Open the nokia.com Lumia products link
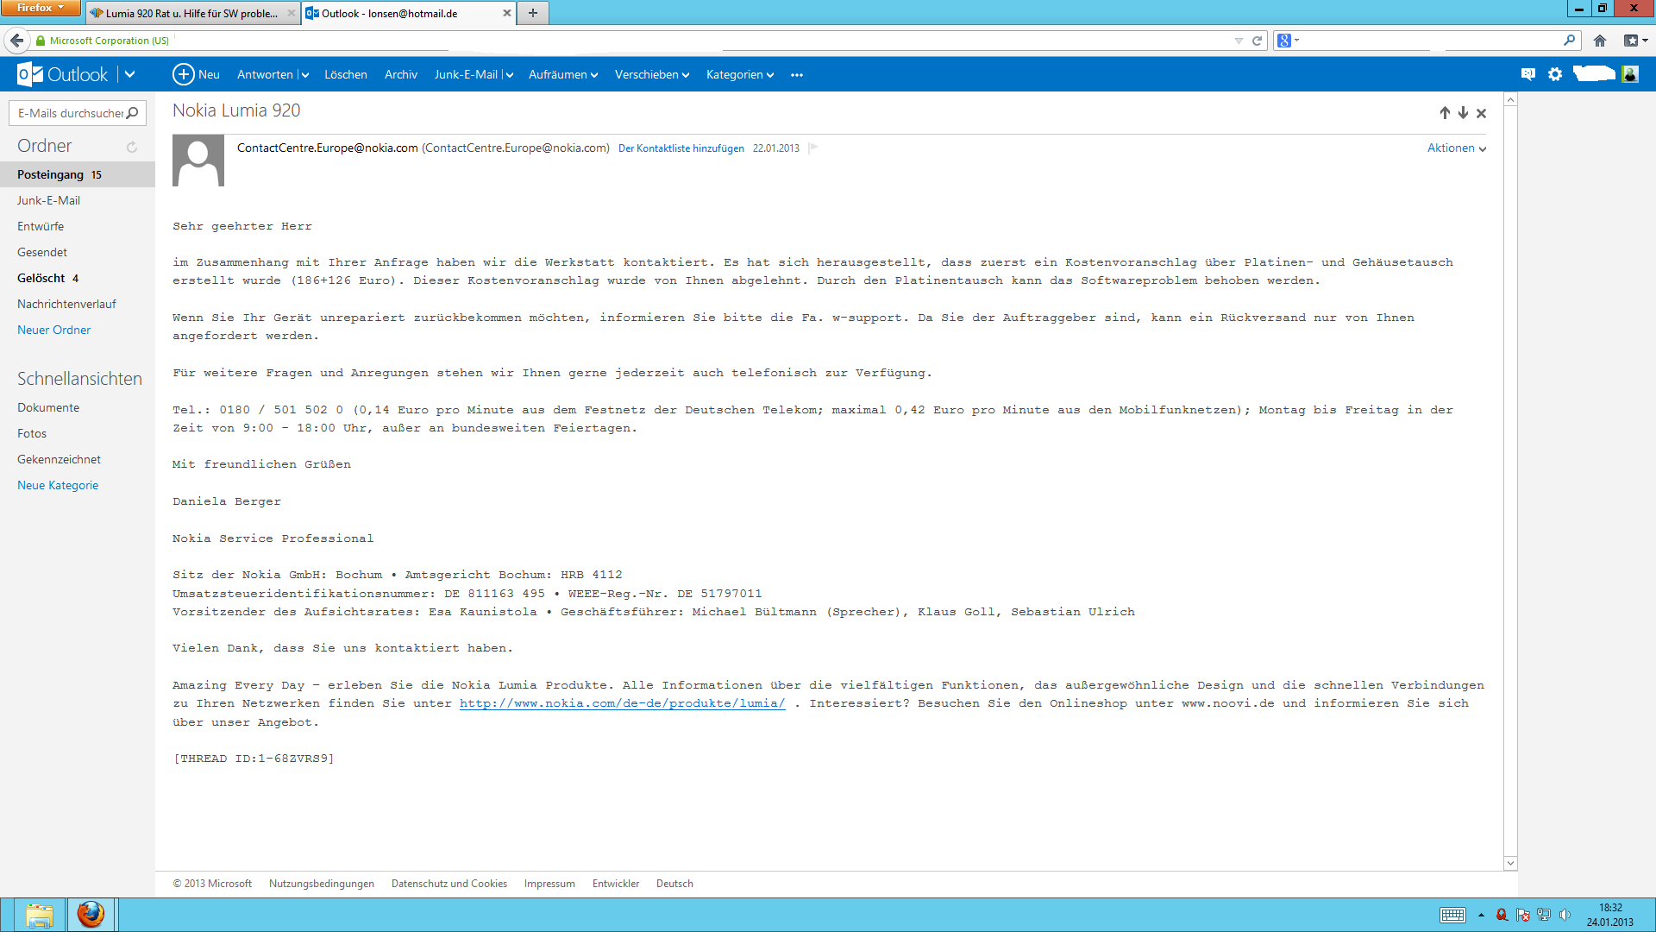Viewport: 1656px width, 932px height. 622,703
